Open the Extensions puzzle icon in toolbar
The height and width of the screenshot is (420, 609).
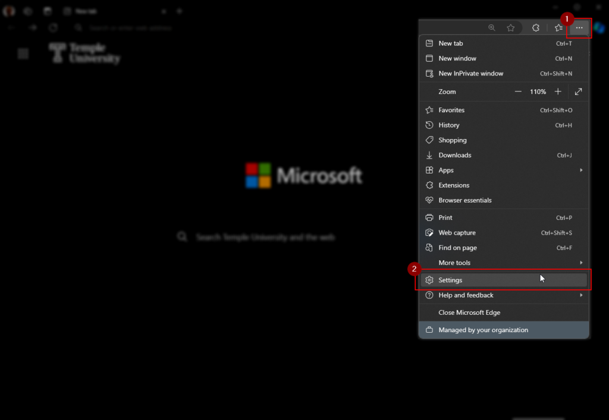[x=535, y=28]
